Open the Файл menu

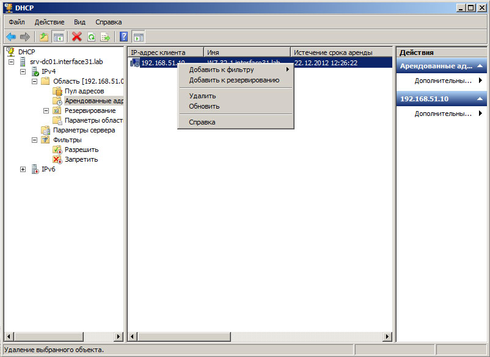[x=16, y=22]
